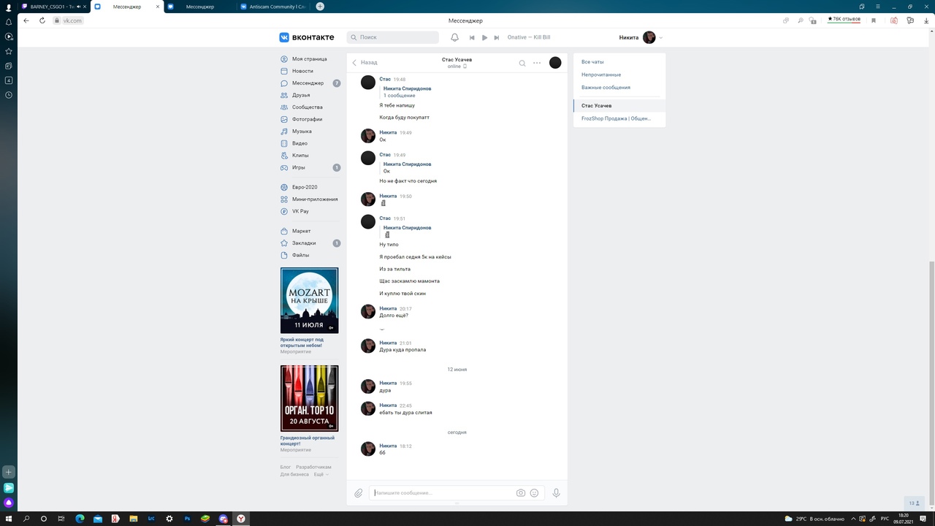Viewport: 935px width, 526px height.
Task: Open the Mozart на крыше ad thumbnail
Action: pyautogui.click(x=309, y=300)
